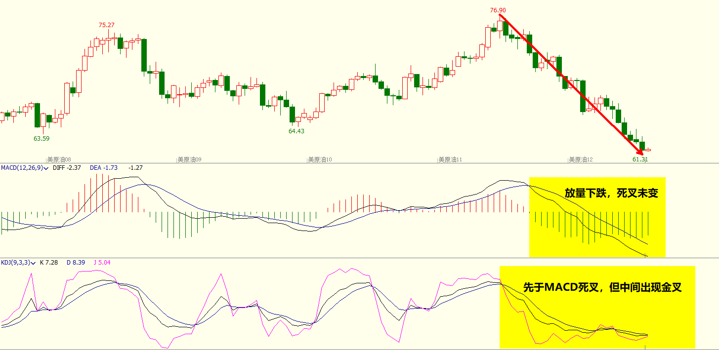Click the DEA -1.73 value label
The width and height of the screenshot is (719, 350).
point(104,168)
